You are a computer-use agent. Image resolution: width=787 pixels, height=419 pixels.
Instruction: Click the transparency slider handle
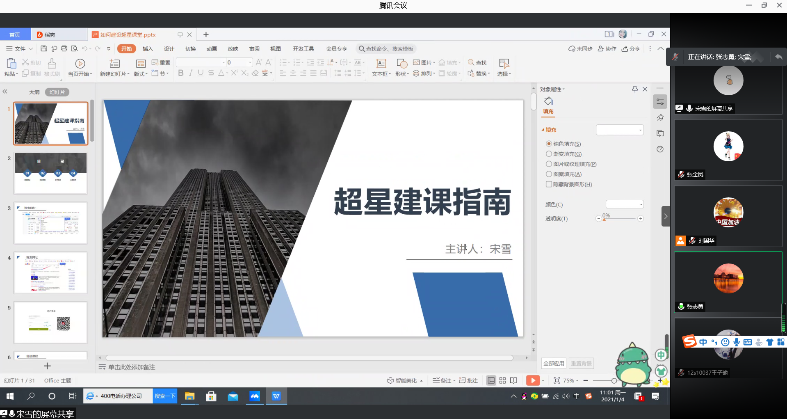[604, 219]
